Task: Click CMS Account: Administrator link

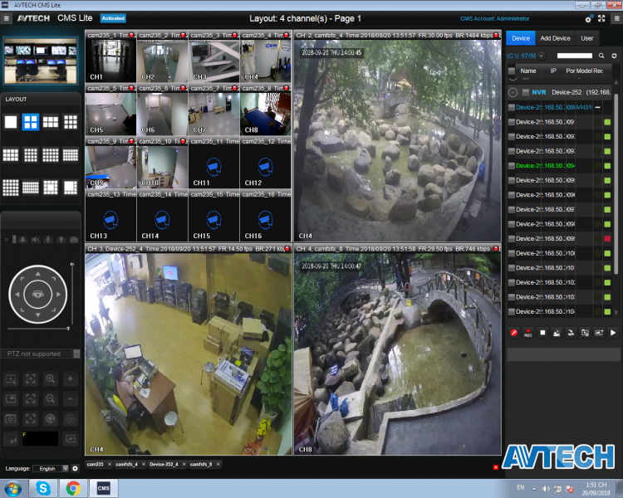Action: pos(495,18)
